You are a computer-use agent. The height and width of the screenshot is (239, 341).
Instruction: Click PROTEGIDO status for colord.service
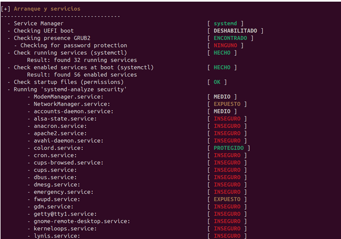click(228, 148)
